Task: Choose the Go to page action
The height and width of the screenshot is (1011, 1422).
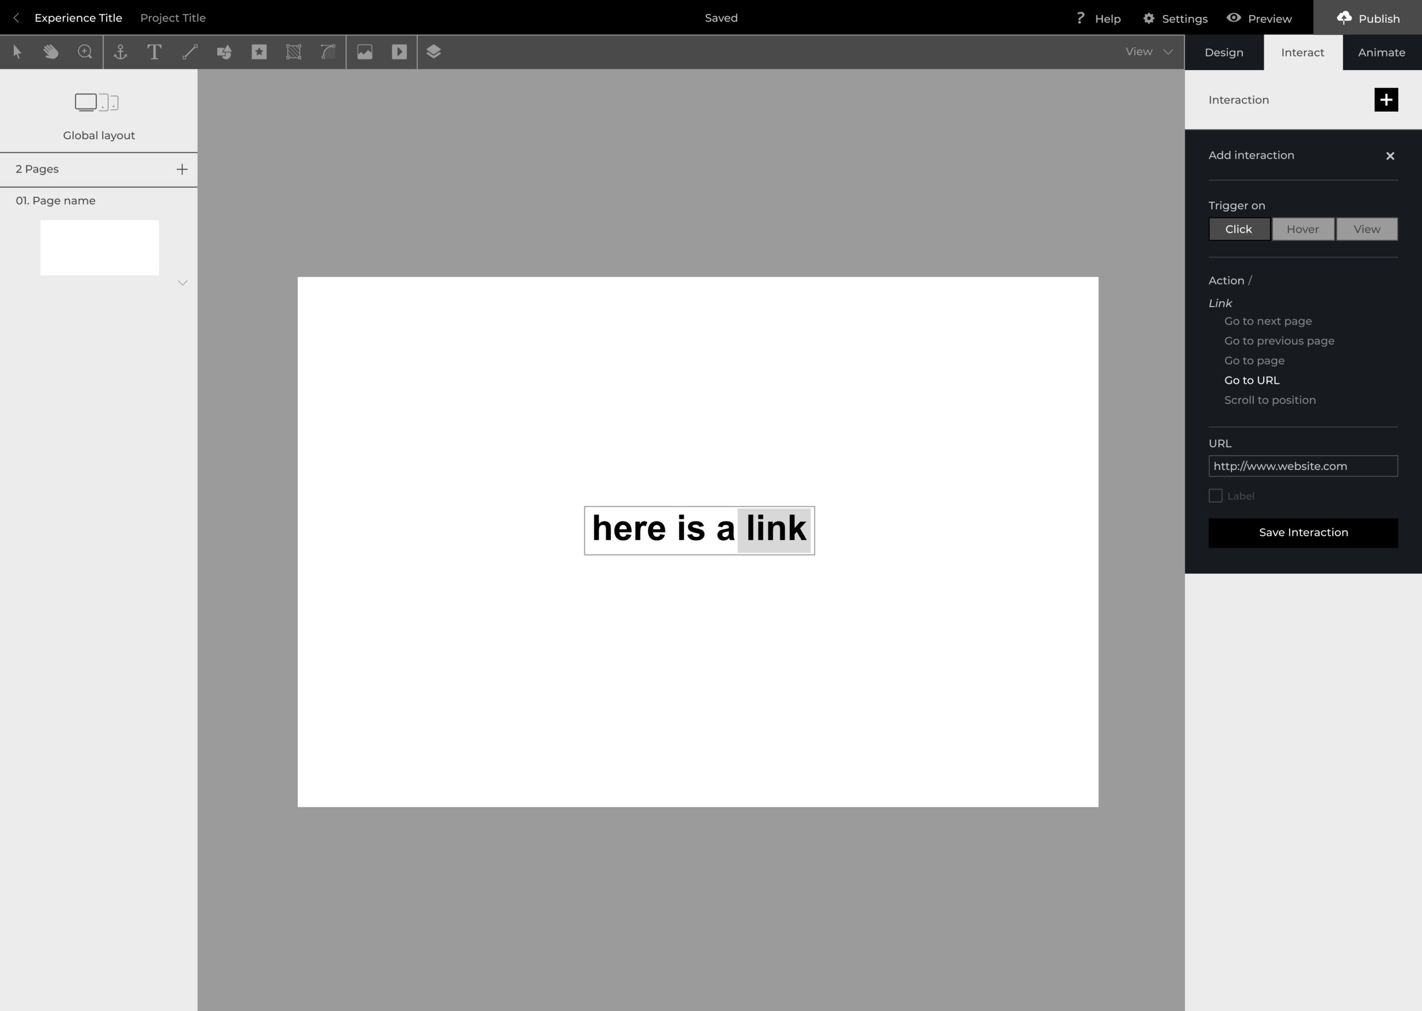Action: click(1254, 361)
